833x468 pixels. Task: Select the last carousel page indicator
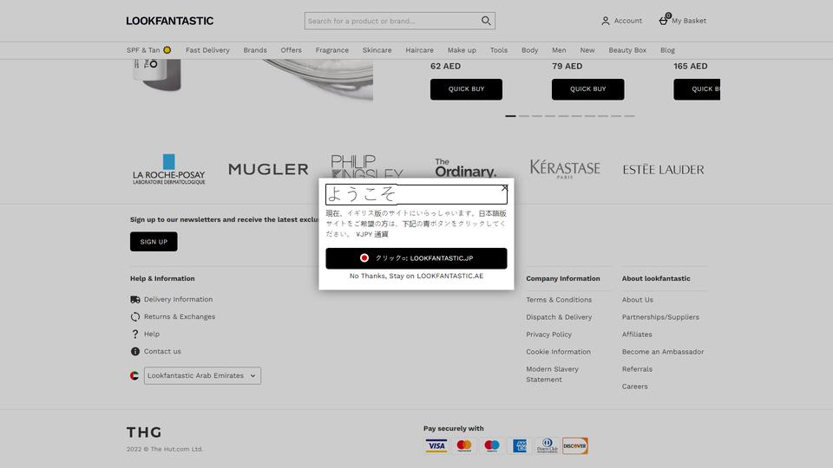630,115
